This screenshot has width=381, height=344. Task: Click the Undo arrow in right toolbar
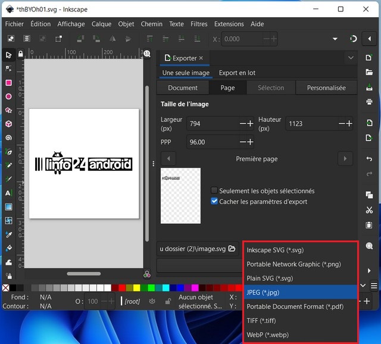(x=369, y=159)
